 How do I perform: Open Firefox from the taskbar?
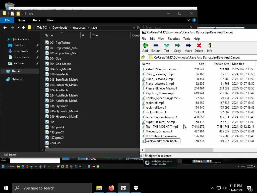111,188
